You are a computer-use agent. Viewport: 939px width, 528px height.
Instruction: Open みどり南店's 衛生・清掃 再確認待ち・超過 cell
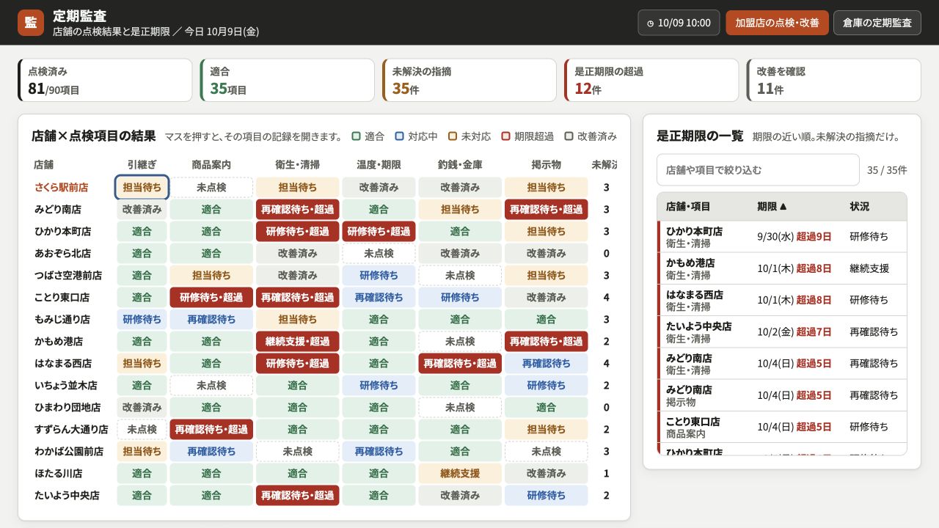click(298, 210)
